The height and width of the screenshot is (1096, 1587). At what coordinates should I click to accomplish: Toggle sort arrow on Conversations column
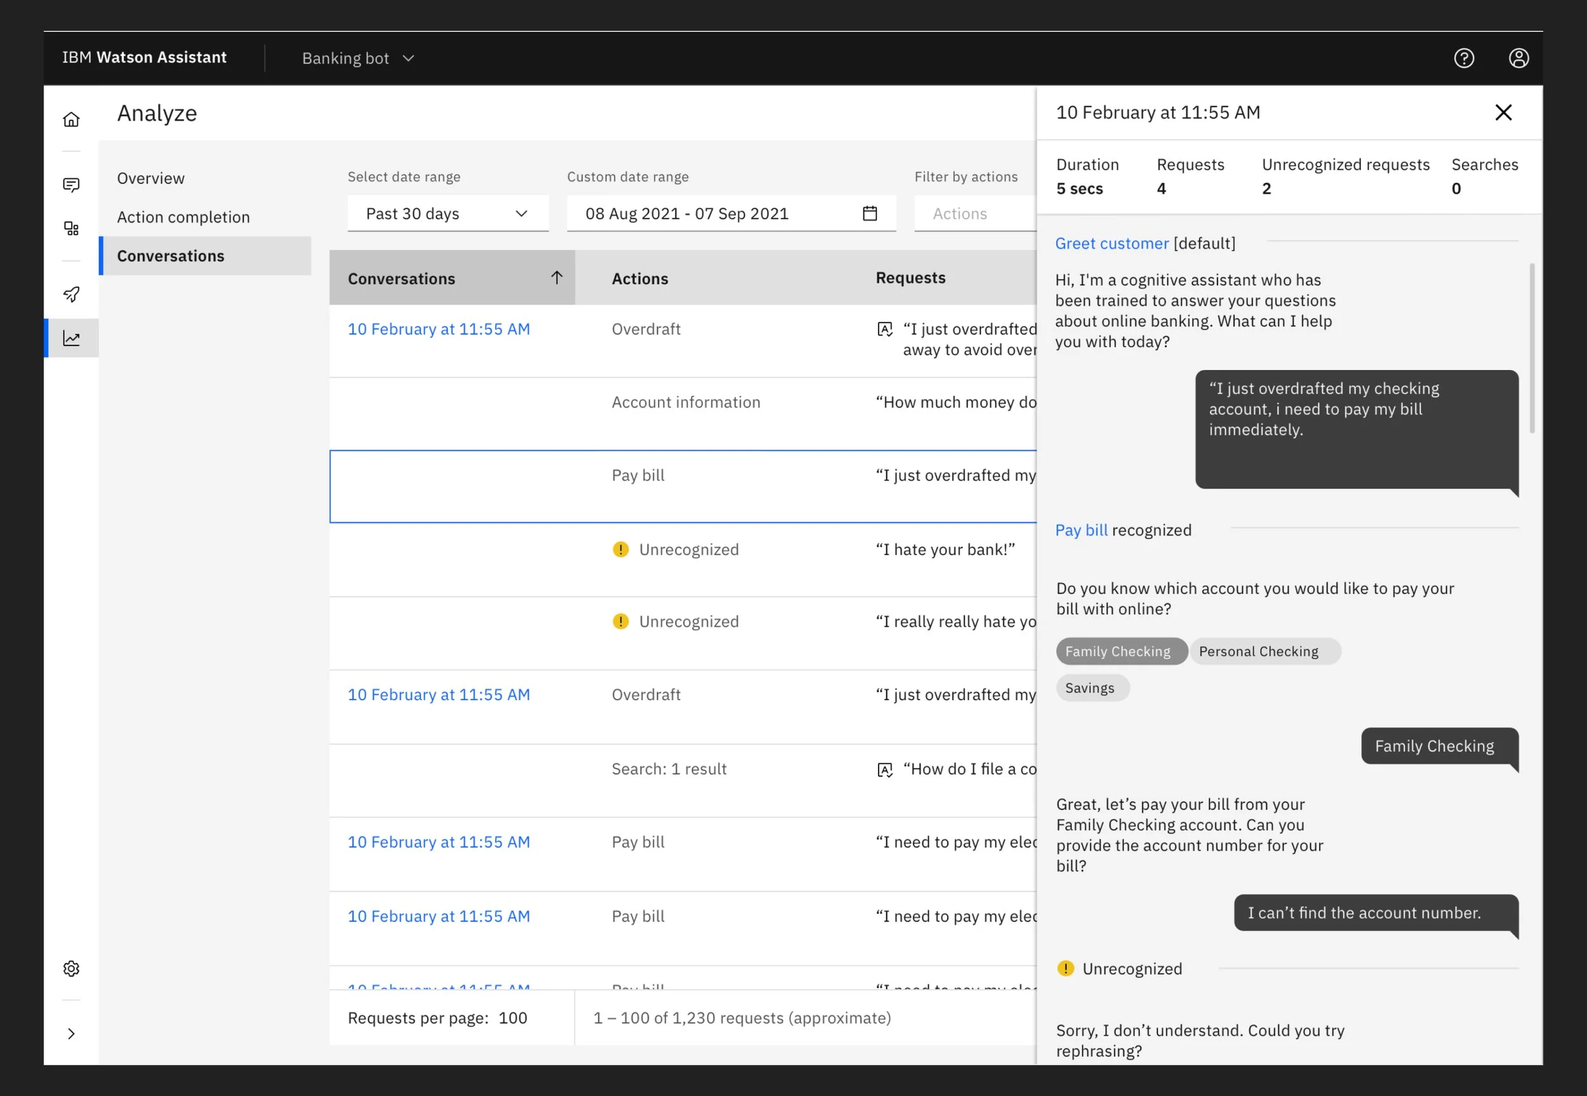click(556, 277)
